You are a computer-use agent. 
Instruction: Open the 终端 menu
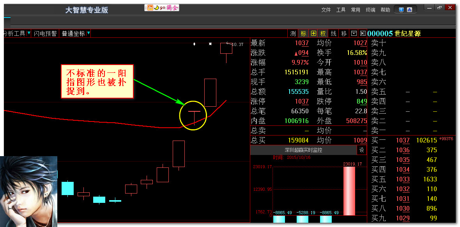pos(370,10)
